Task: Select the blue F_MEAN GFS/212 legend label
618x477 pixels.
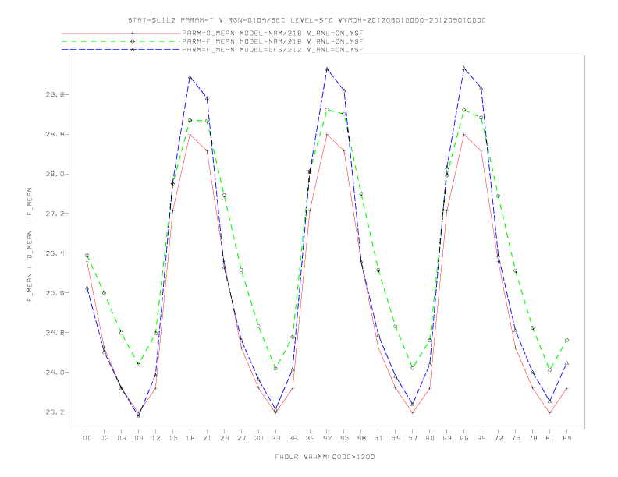Action: coord(272,50)
